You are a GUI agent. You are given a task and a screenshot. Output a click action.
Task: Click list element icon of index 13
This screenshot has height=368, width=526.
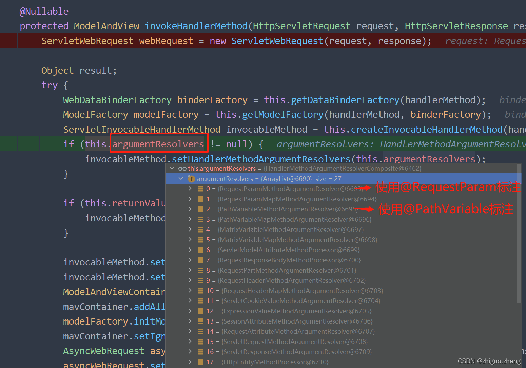(201, 321)
